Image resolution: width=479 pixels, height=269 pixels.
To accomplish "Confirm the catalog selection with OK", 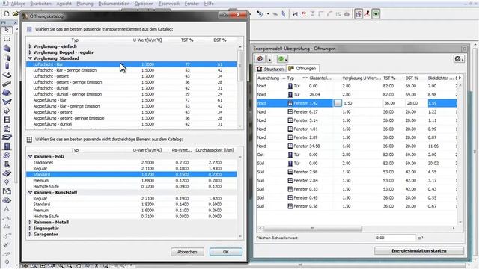I will (226, 252).
